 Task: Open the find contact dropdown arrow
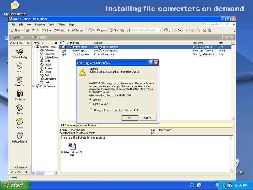160,30
